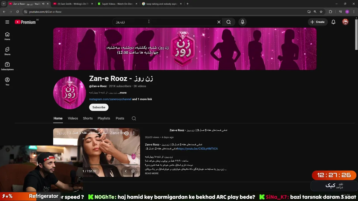
Task: Click '2K videos' text
Action: pyautogui.click(x=140, y=86)
